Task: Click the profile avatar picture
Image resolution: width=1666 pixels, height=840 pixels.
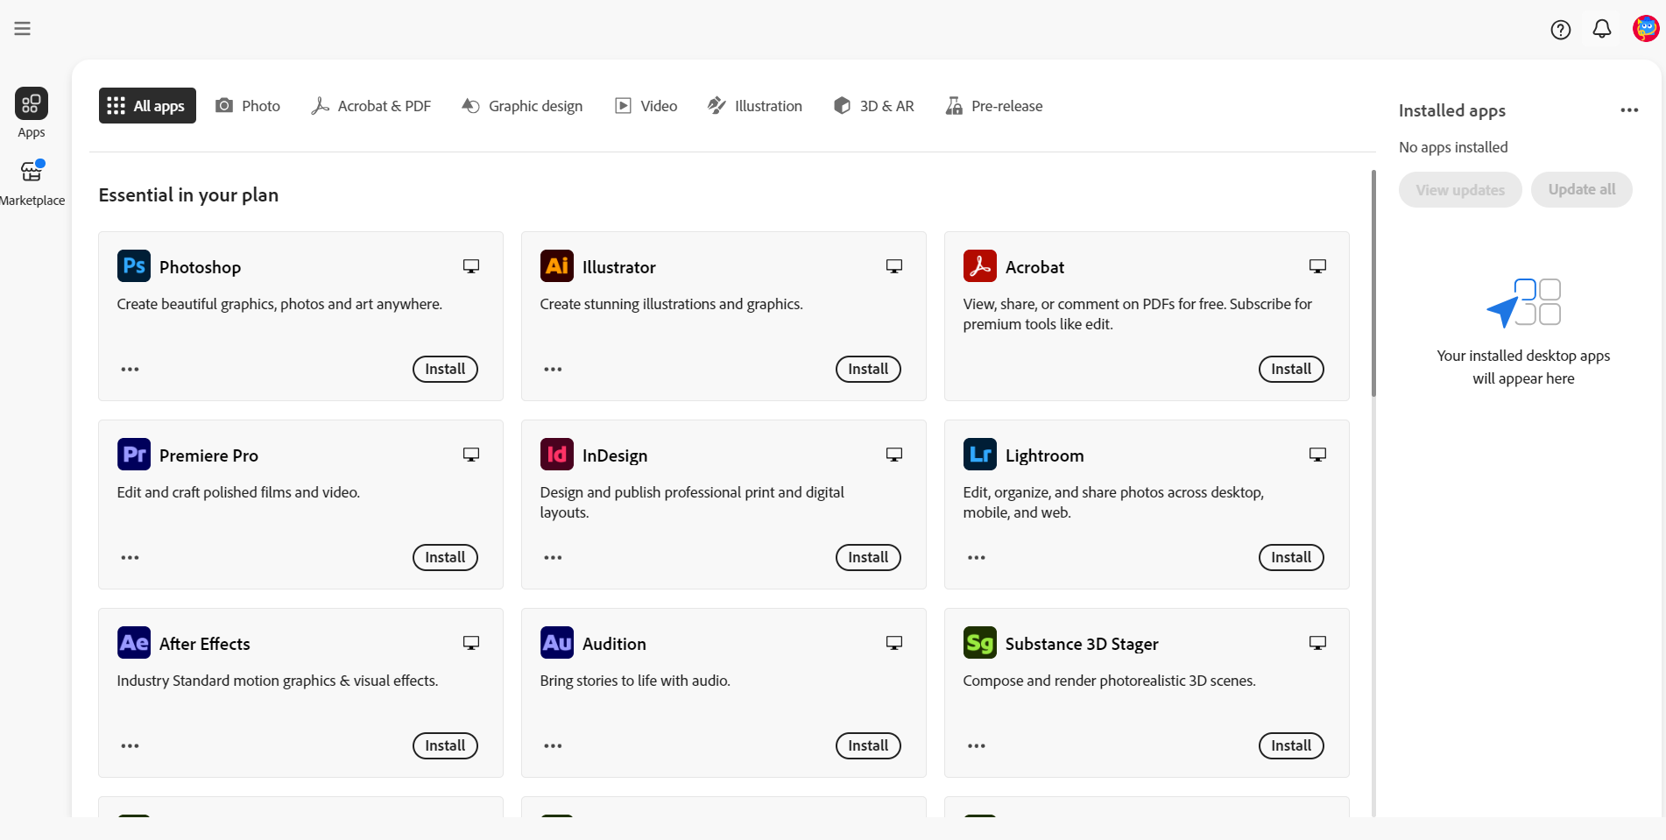Action: pos(1644,28)
